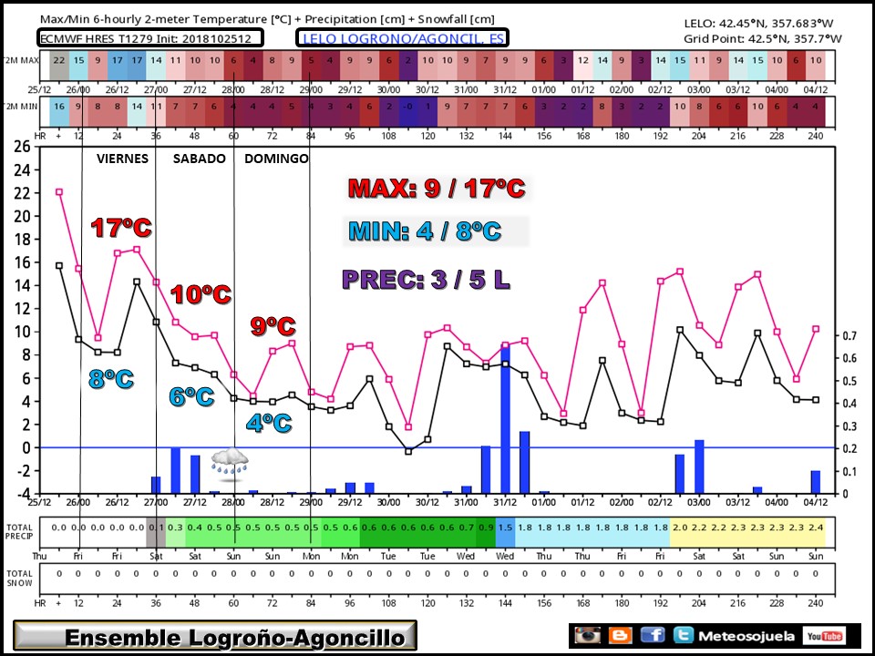The image size is (875, 656).
Task: Click the MAX: 9 / 17ºC summary
Action: pos(437,189)
